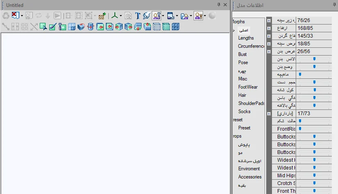The image size is (338, 194).
Task: Pin the Untitled 3D window panel
Action: [x=219, y=5]
